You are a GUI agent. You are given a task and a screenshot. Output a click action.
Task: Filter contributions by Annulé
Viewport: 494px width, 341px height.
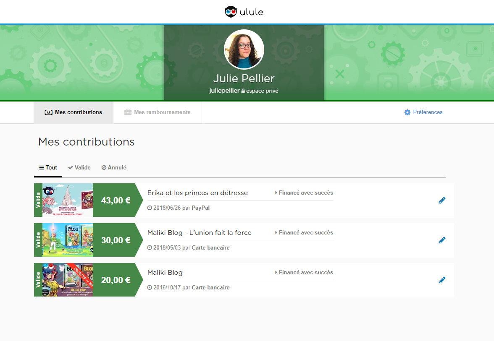point(114,168)
